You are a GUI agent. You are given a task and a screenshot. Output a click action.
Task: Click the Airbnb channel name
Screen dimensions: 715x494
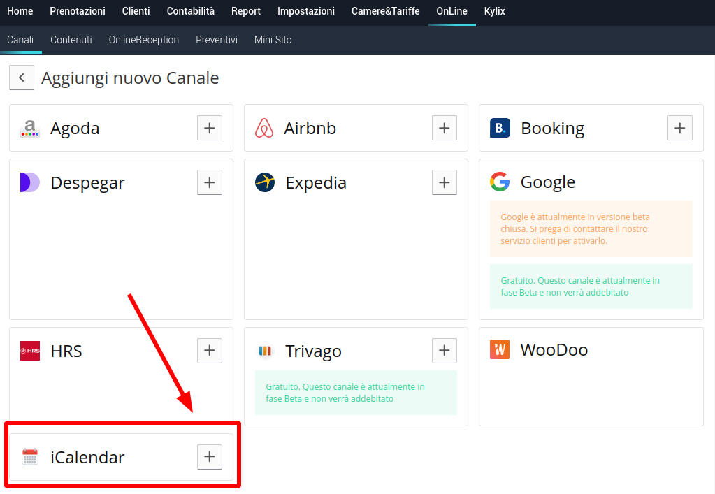[310, 129]
